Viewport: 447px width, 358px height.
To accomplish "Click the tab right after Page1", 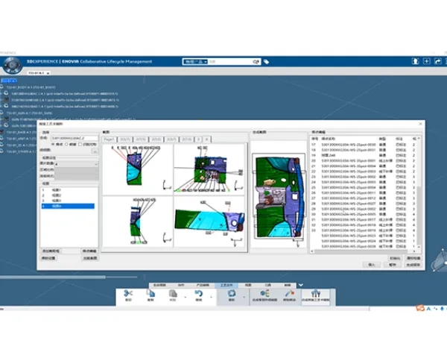I will (x=125, y=139).
